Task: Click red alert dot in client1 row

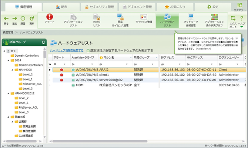Action: (61, 75)
